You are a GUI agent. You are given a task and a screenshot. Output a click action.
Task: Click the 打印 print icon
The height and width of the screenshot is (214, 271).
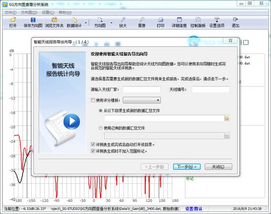tap(160, 23)
